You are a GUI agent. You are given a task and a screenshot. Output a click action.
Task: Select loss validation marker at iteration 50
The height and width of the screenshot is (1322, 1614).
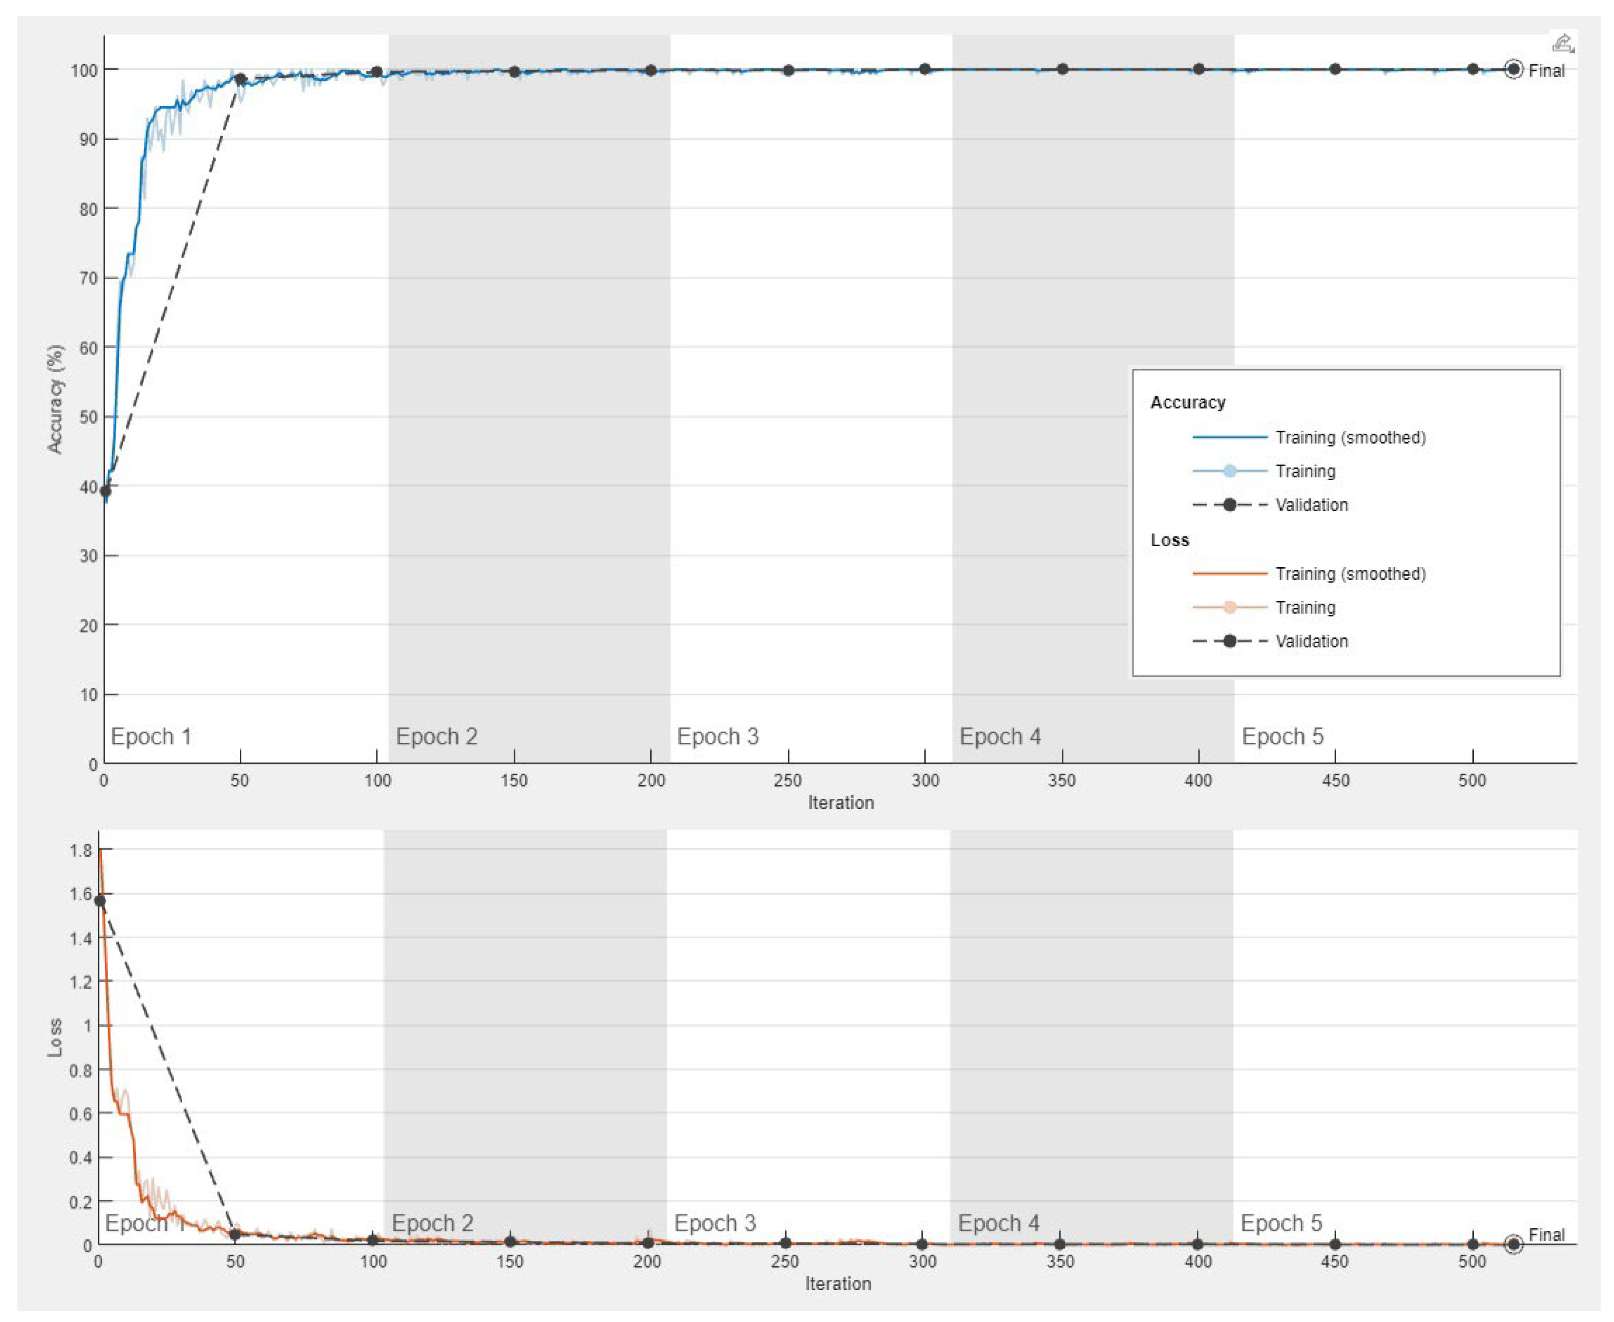(235, 1234)
